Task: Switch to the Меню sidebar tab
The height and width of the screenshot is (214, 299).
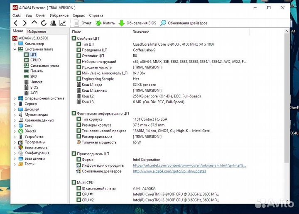Action: [x=18, y=31]
